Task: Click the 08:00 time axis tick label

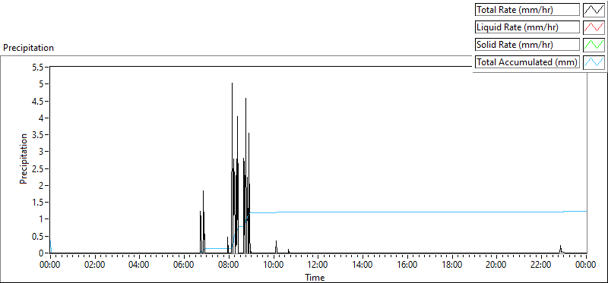Action: tap(229, 266)
